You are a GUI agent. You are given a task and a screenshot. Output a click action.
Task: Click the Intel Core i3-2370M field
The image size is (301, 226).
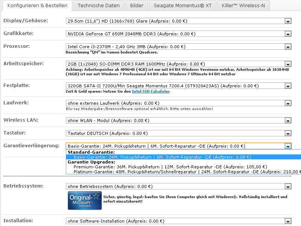click(178, 47)
